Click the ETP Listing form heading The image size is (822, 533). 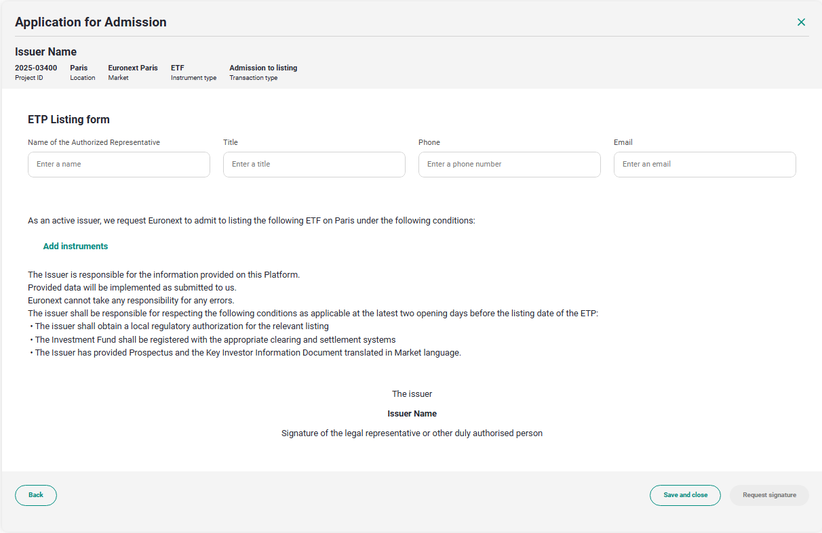pyautogui.click(x=68, y=120)
